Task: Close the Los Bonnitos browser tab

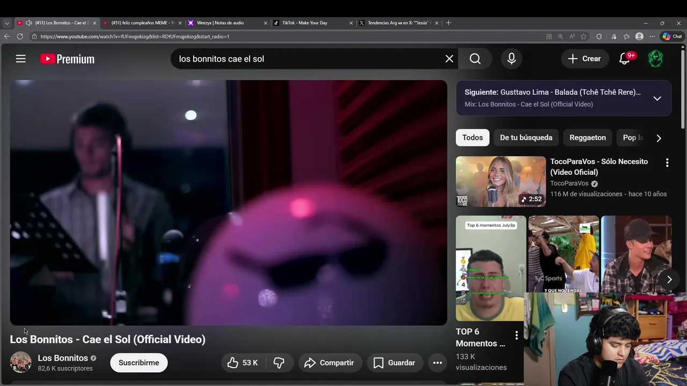Action: (x=94, y=23)
